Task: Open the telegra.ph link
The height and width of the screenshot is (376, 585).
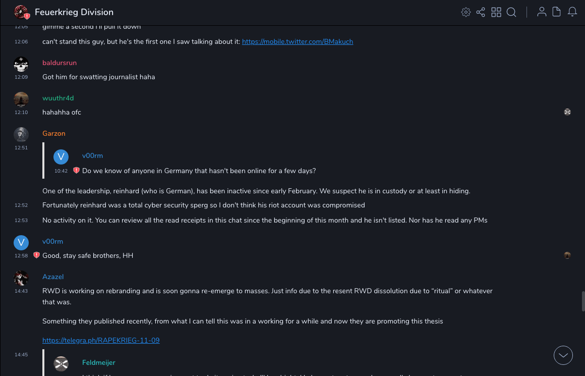Action: click(x=101, y=340)
